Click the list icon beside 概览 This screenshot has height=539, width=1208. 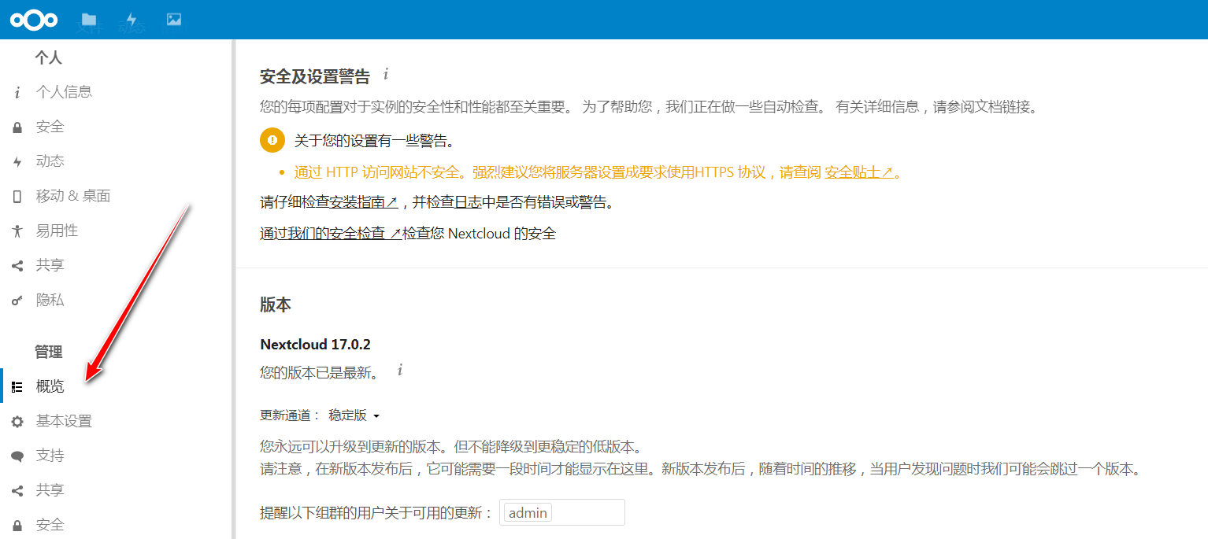coord(17,387)
